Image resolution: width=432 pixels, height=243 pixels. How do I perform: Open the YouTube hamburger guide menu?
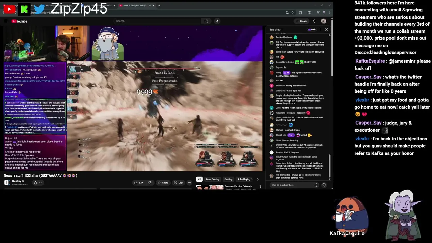point(6,21)
